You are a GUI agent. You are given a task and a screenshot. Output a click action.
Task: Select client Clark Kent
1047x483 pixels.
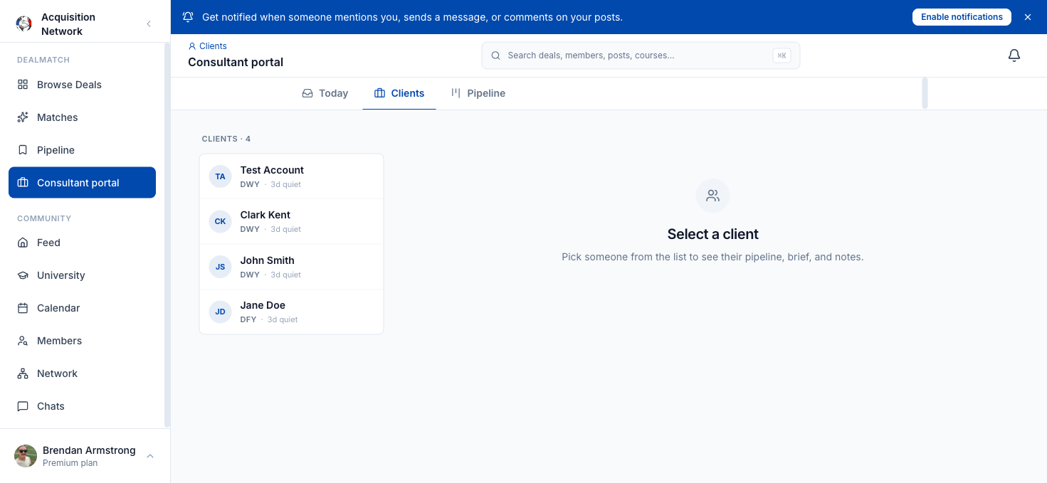[x=292, y=221]
